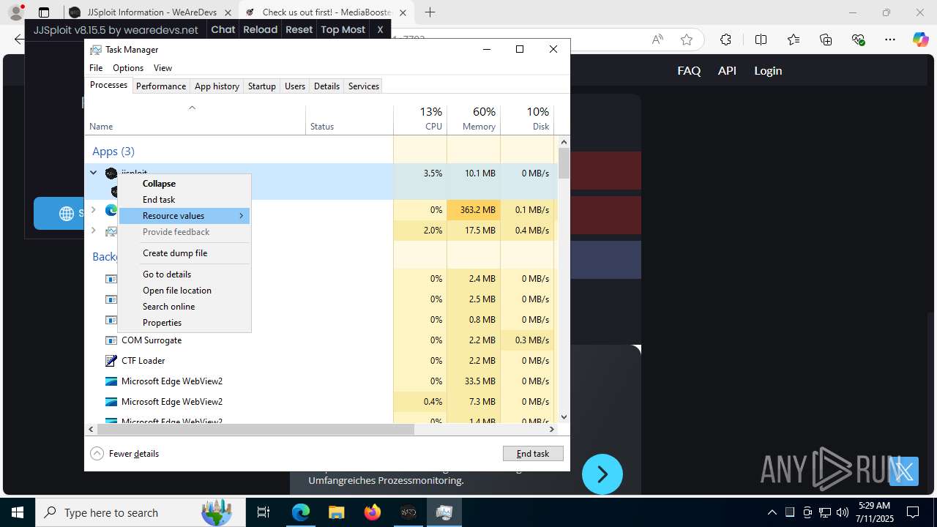Open the API link on webpage

pos(727,71)
